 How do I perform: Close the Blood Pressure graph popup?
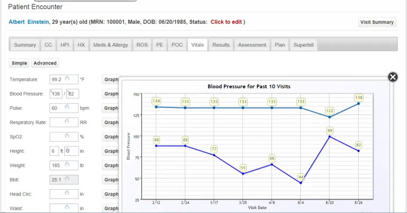(393, 77)
